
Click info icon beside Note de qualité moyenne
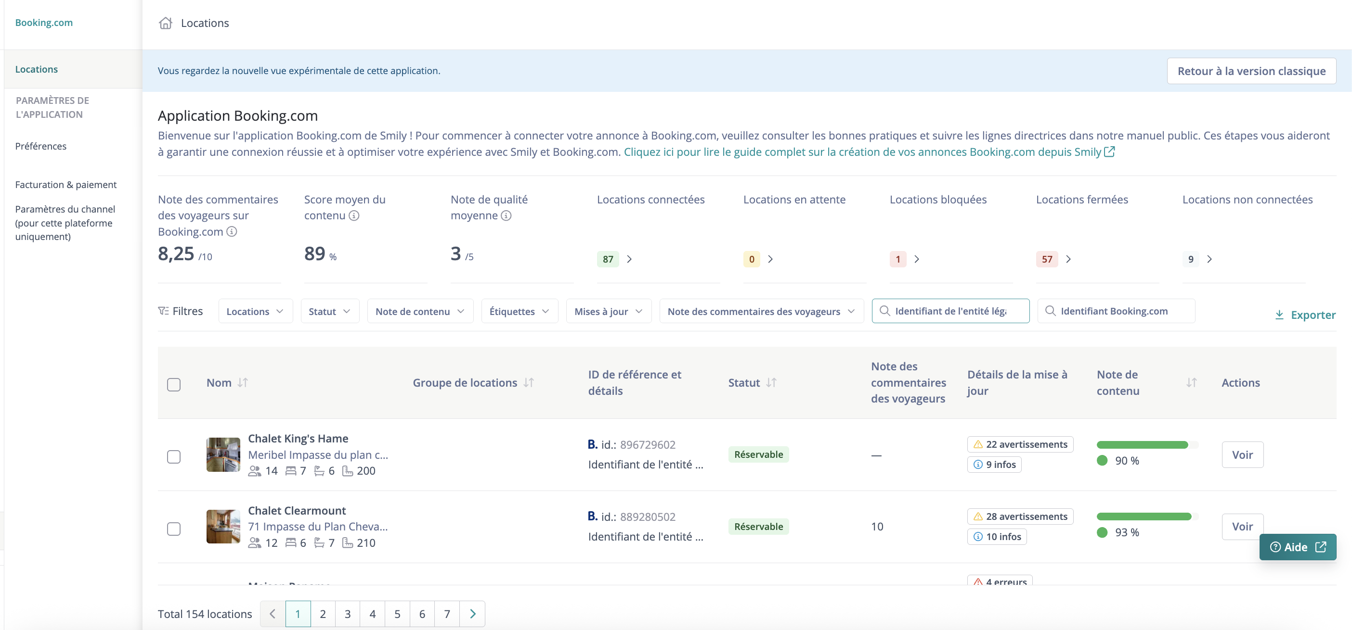click(506, 215)
